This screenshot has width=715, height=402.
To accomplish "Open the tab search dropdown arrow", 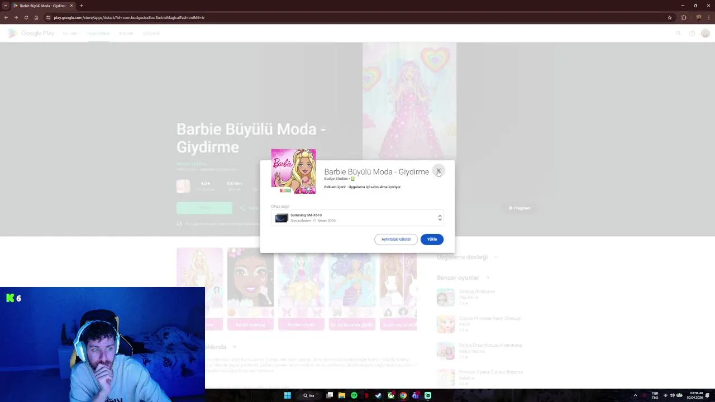I will [5, 6].
